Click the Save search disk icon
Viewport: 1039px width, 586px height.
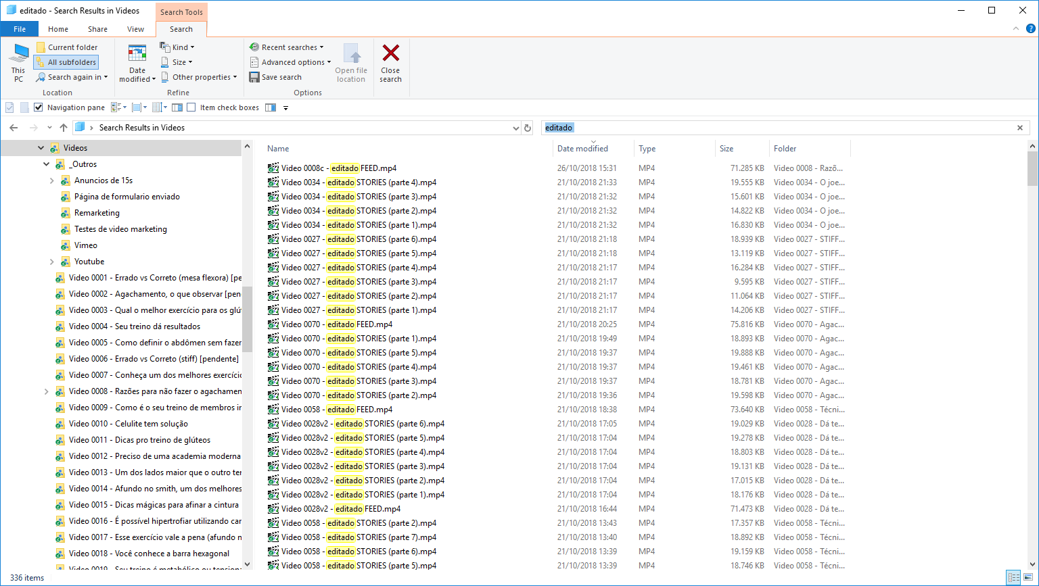point(254,77)
